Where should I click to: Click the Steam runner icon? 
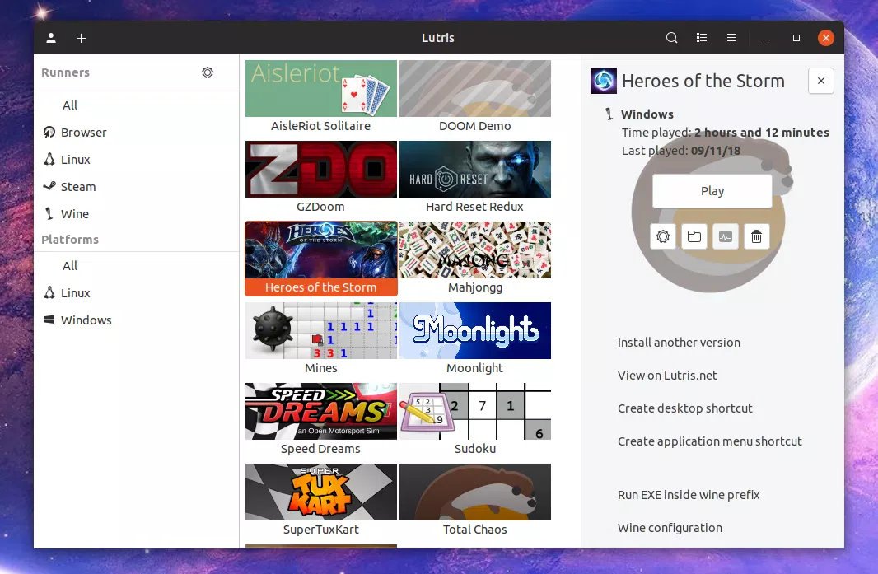pyautogui.click(x=49, y=186)
